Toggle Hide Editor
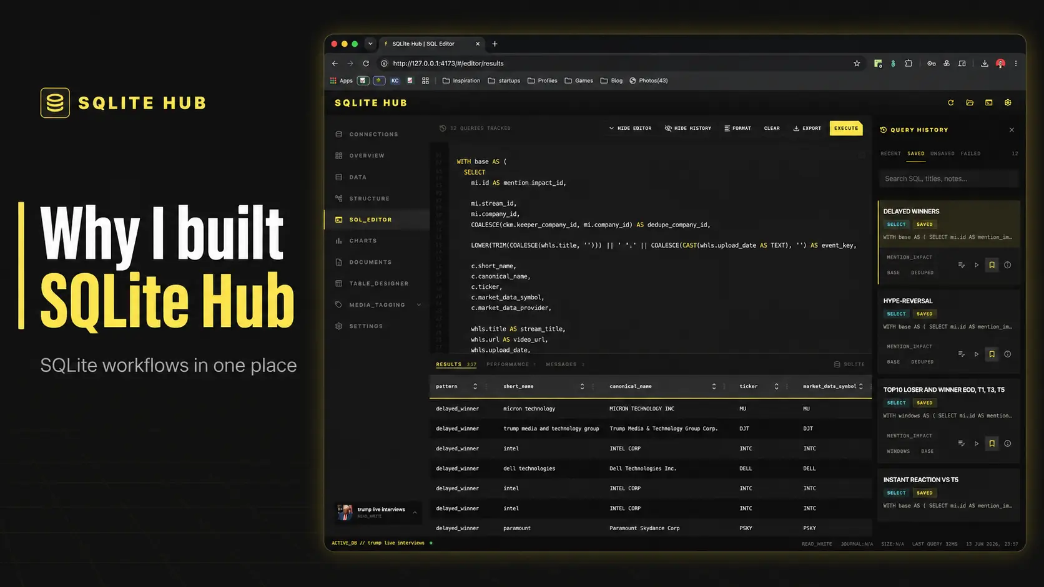Image resolution: width=1044 pixels, height=587 pixels. (x=630, y=129)
